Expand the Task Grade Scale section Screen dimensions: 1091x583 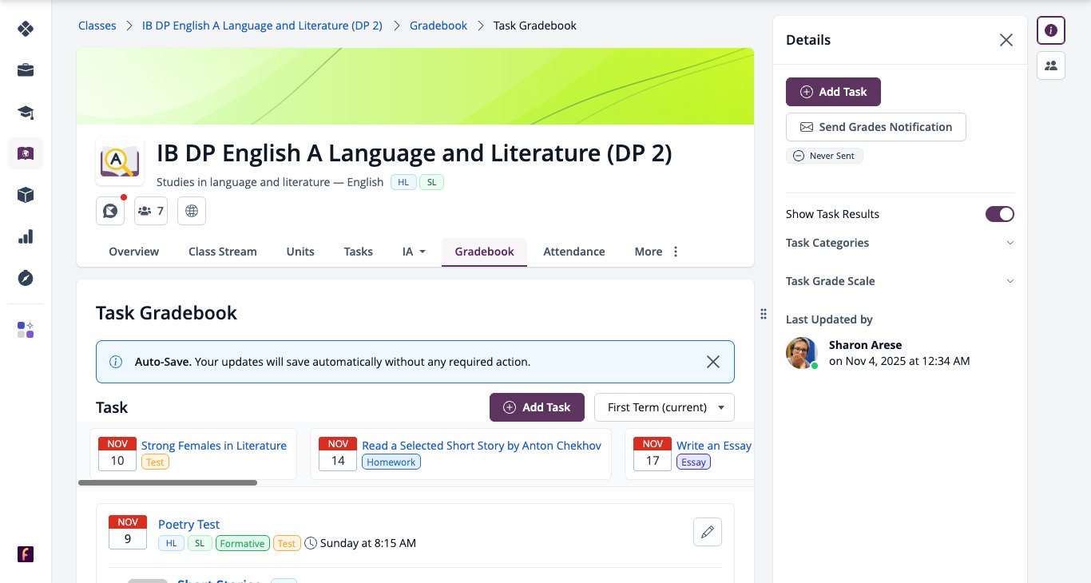900,281
